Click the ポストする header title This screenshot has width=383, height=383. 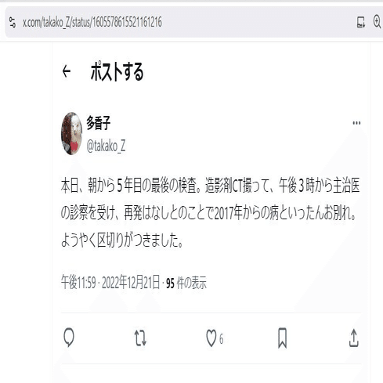coord(117,71)
